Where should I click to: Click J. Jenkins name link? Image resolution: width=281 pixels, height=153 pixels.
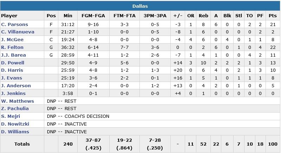click(13, 93)
